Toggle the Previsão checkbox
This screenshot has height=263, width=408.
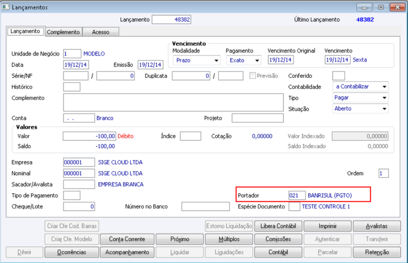point(252,76)
